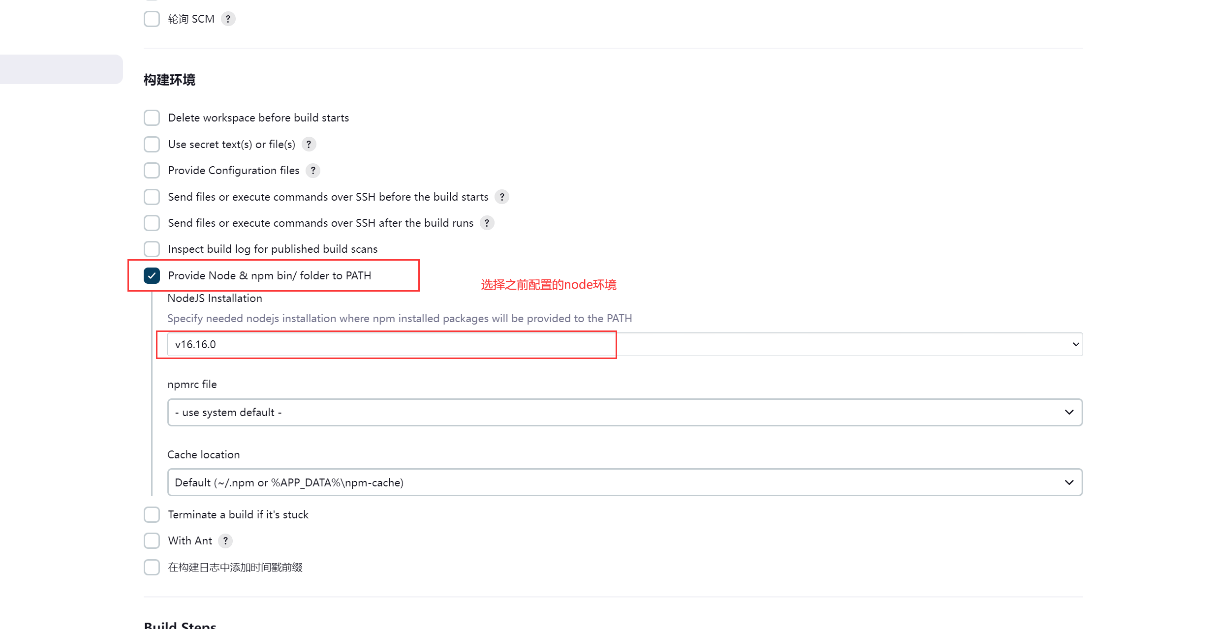This screenshot has height=629, width=1212.
Task: Click the Cache location label
Action: (203, 454)
